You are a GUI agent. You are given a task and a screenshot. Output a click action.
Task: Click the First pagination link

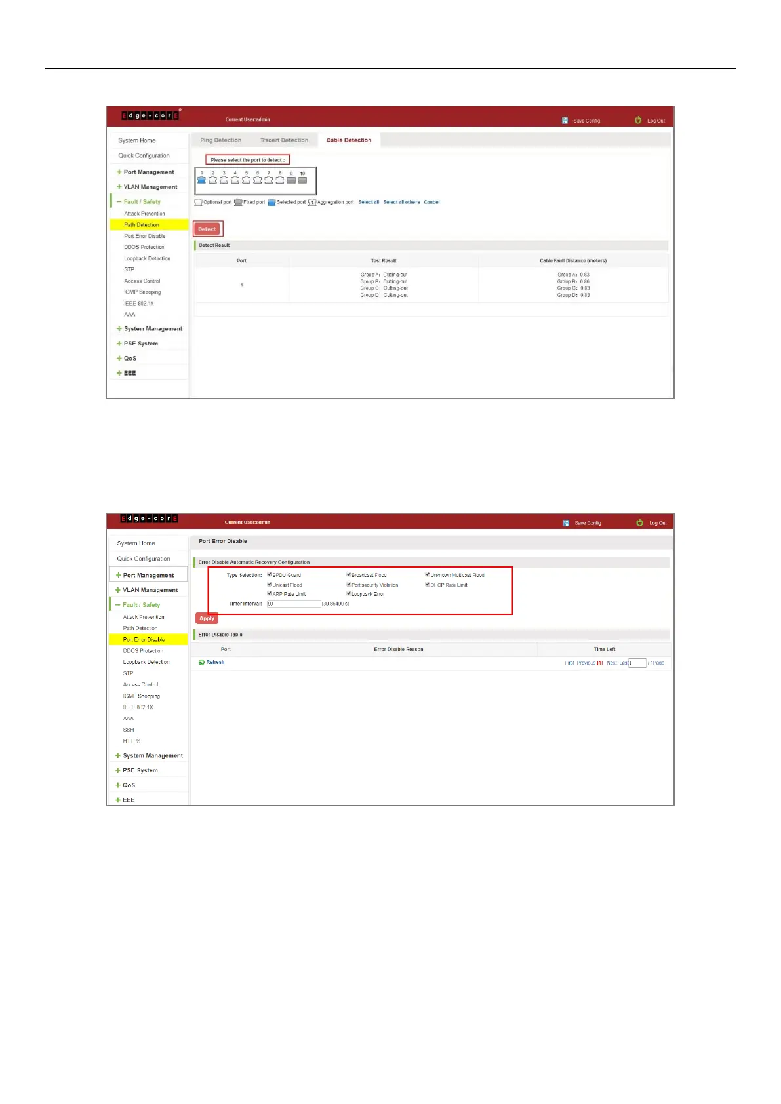point(569,663)
